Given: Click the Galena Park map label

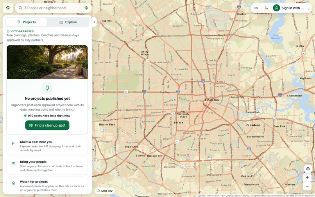Looking at the screenshot, I should pos(252,112).
